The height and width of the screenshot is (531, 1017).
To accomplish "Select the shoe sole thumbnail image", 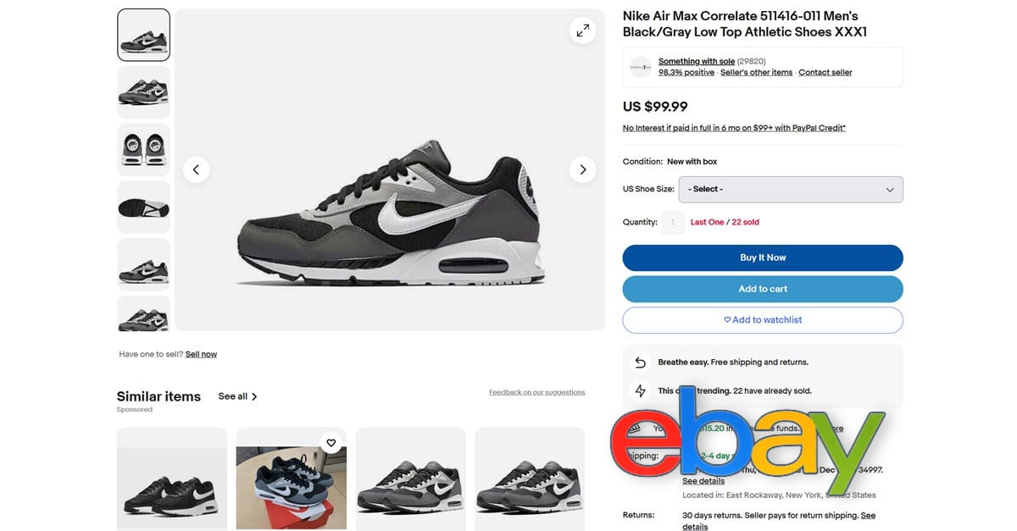I will pos(143,207).
